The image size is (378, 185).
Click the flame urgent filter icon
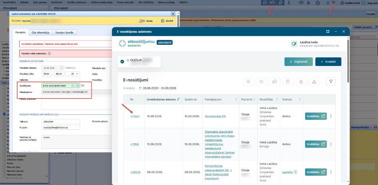point(301,81)
